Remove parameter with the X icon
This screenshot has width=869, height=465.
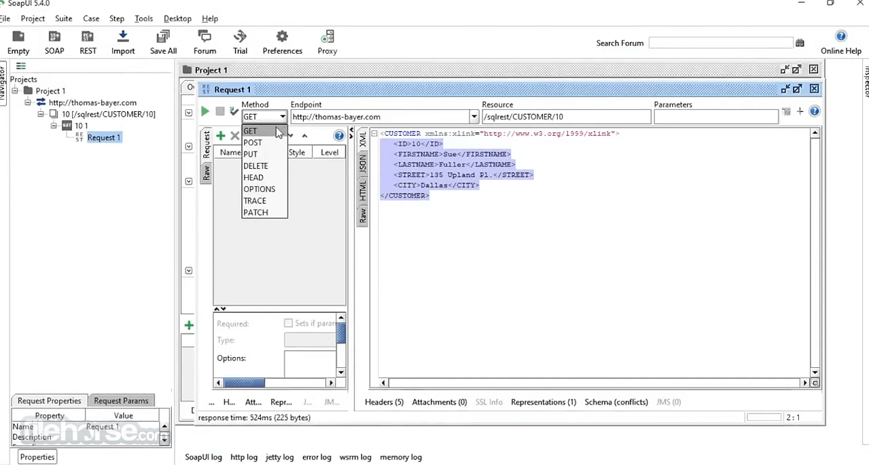pos(235,136)
